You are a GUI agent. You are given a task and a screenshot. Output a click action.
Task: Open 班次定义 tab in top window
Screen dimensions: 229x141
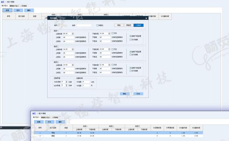click(5, 6)
